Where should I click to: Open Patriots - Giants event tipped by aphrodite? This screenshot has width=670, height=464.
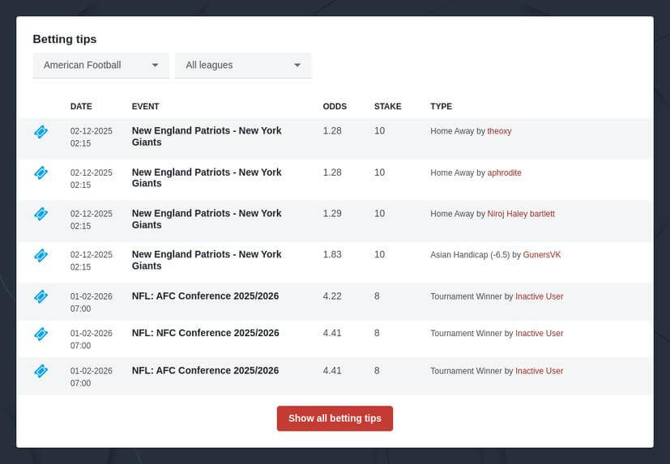[207, 177]
